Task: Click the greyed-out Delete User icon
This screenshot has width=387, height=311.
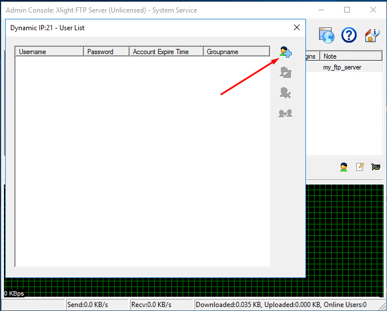Action: 285,93
